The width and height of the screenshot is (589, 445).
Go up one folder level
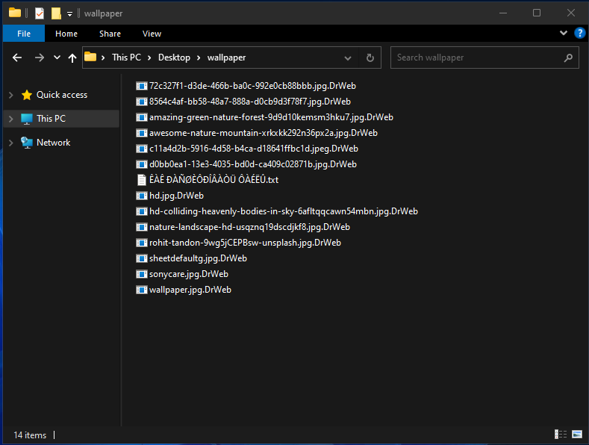pyautogui.click(x=72, y=57)
